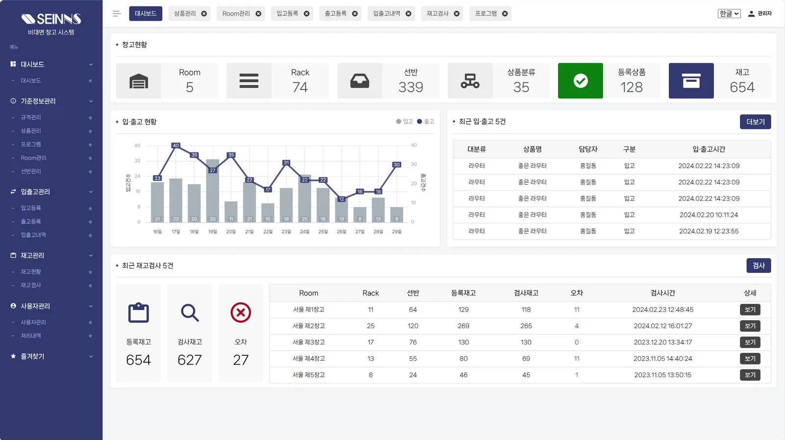Close the 입고등록 tab
Screen dimensions: 785x440
pos(307,14)
